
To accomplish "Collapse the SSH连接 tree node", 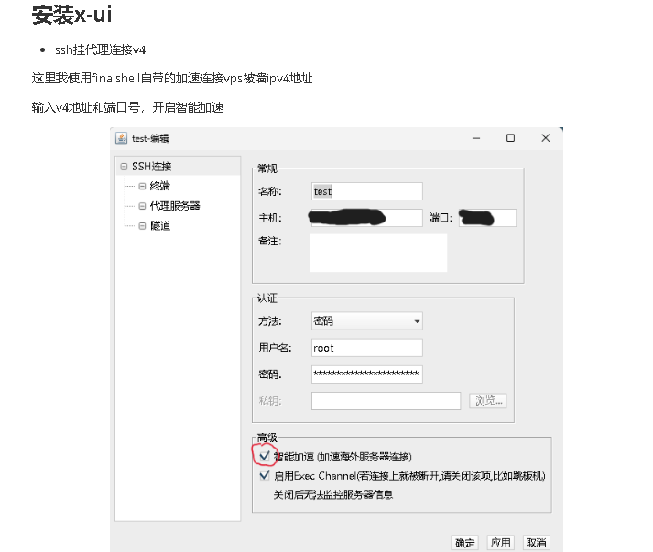I will click(x=124, y=167).
